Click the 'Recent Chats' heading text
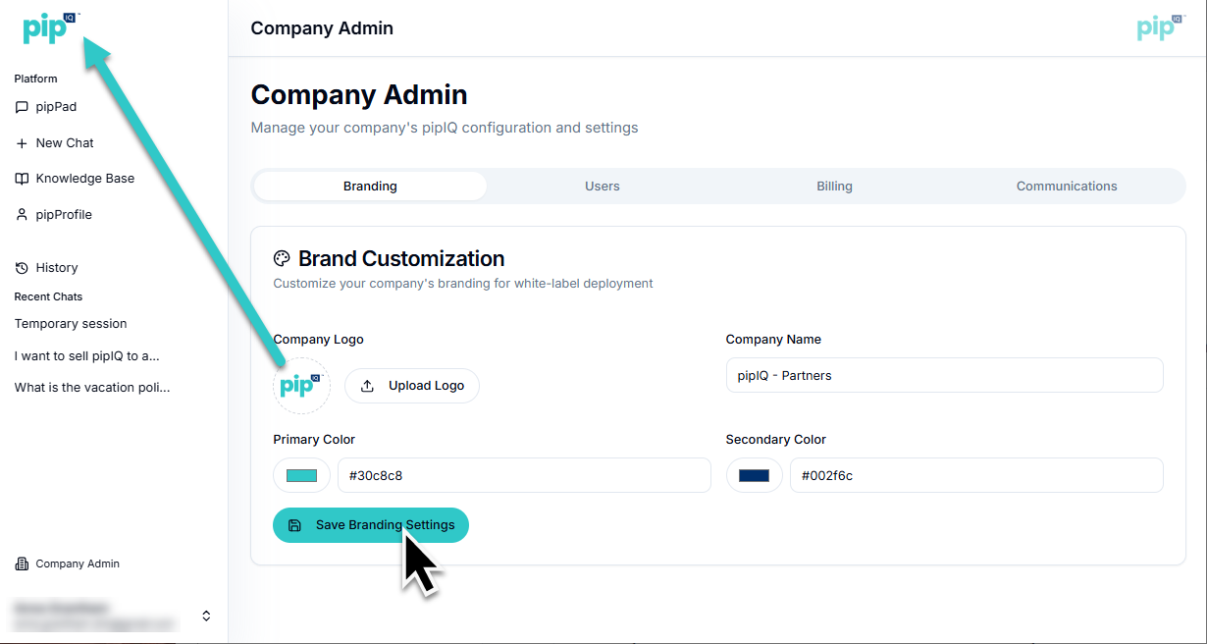 tap(48, 296)
